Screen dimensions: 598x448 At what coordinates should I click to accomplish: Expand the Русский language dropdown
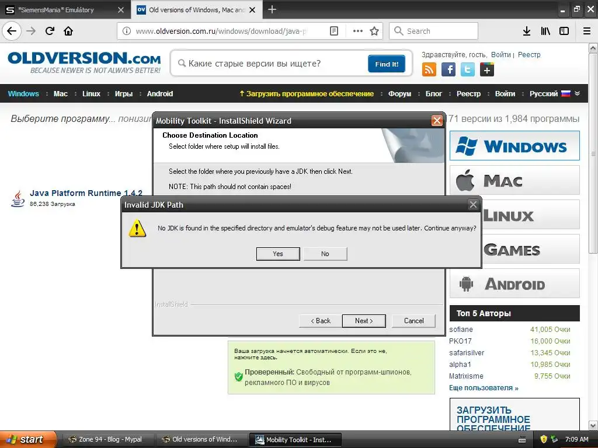[555, 94]
